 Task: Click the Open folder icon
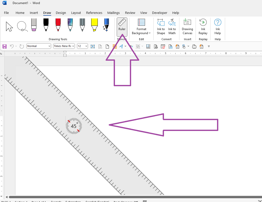194,47
